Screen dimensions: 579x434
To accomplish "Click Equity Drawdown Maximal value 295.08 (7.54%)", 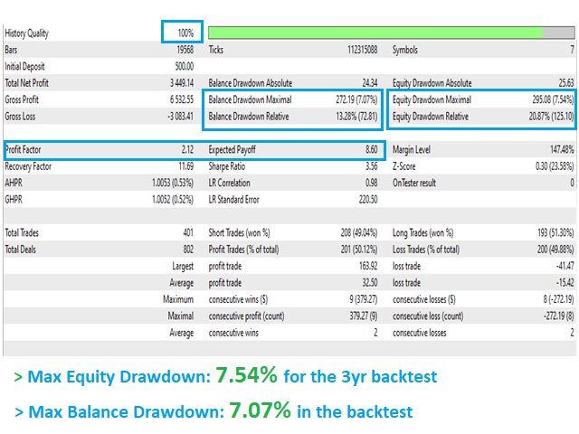I will coord(553,99).
